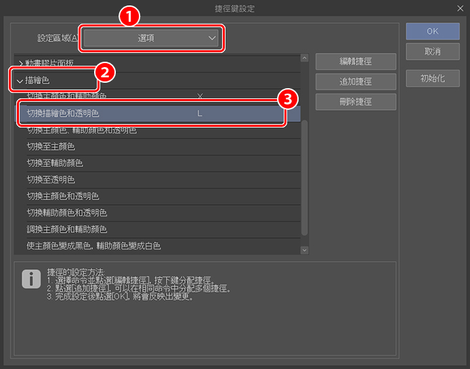Click the OK button
This screenshot has width=470, height=369.
point(433,31)
